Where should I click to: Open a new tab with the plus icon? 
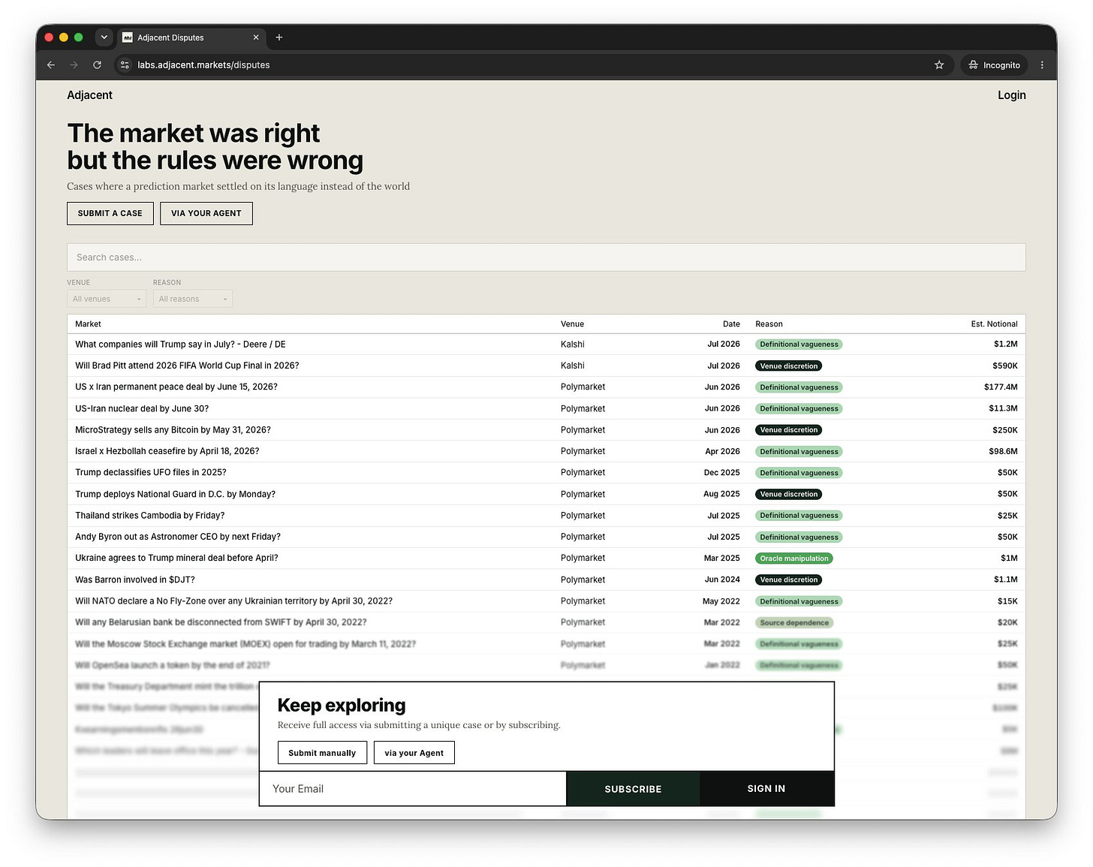[x=279, y=38]
